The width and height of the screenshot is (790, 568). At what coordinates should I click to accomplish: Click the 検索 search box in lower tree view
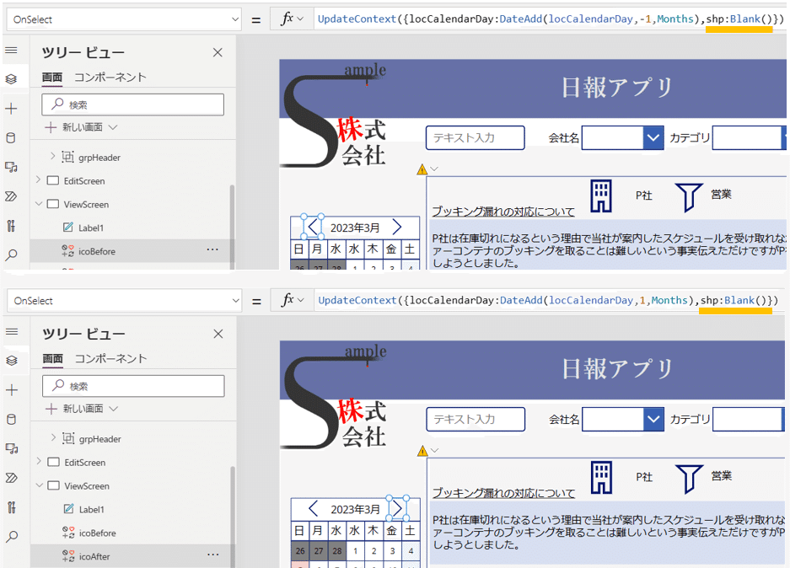click(x=133, y=386)
